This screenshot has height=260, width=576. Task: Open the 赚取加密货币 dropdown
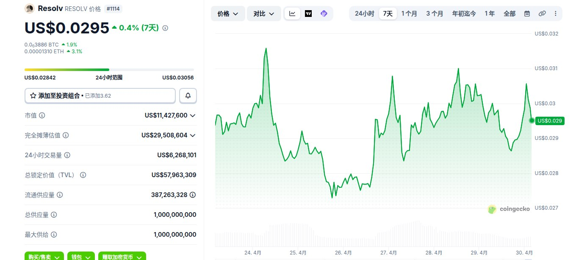coord(122,257)
